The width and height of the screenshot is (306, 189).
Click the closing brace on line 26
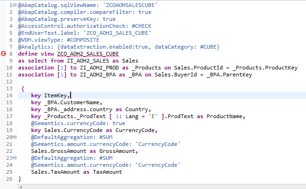coord(20,179)
